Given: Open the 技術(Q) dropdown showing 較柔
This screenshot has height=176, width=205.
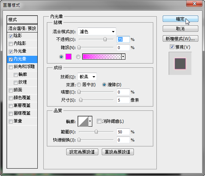Looking at the screenshot, I should coord(87,77).
